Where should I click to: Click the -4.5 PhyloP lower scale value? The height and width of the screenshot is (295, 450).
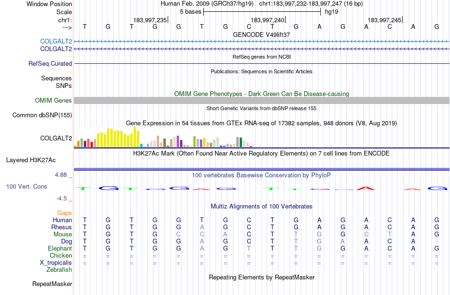62,199
